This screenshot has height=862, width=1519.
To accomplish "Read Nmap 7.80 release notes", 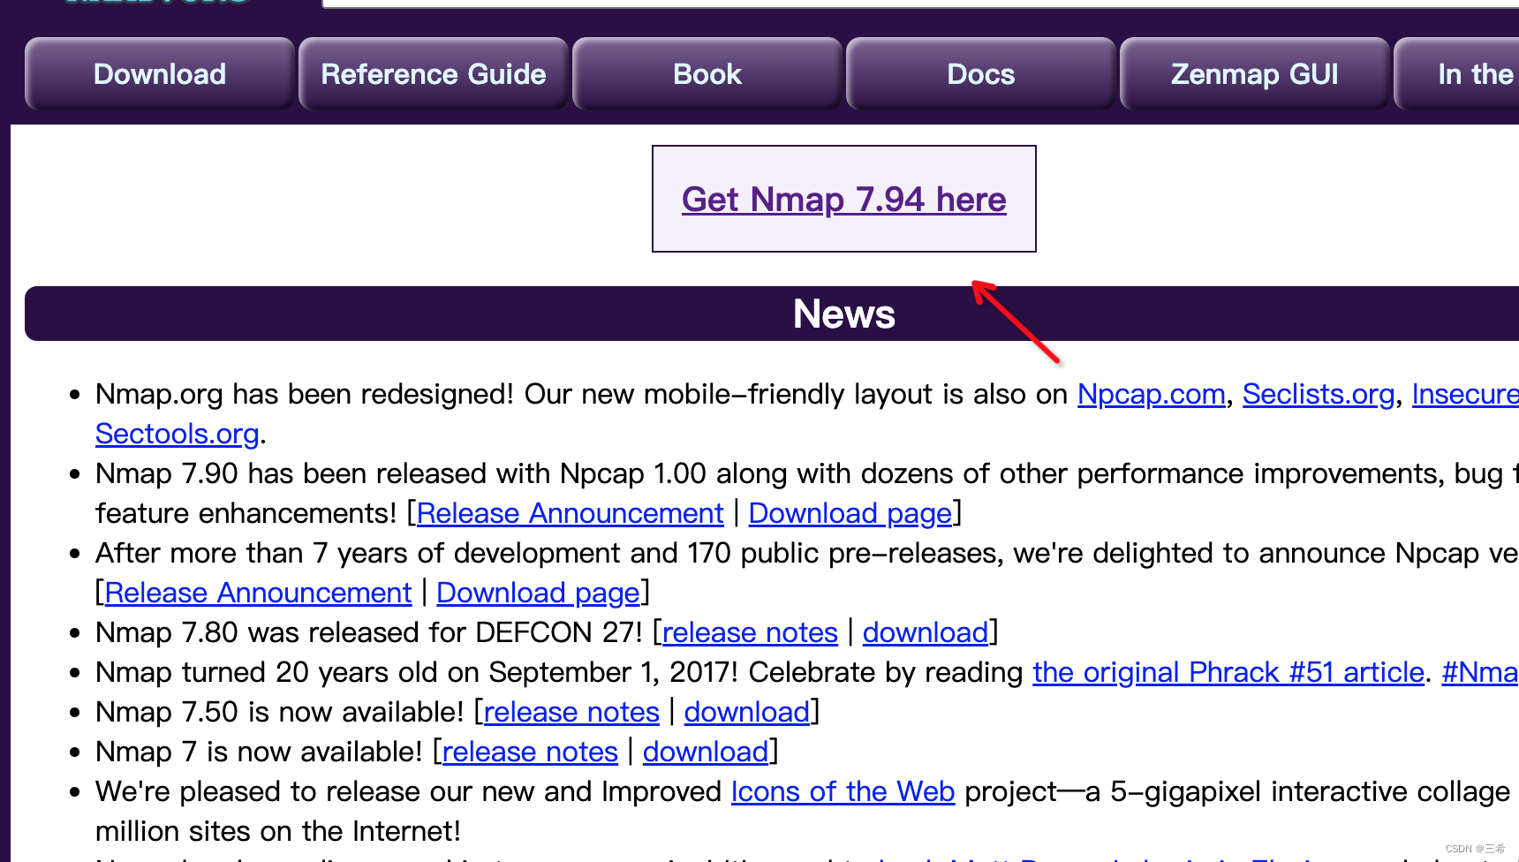I will pyautogui.click(x=750, y=632).
